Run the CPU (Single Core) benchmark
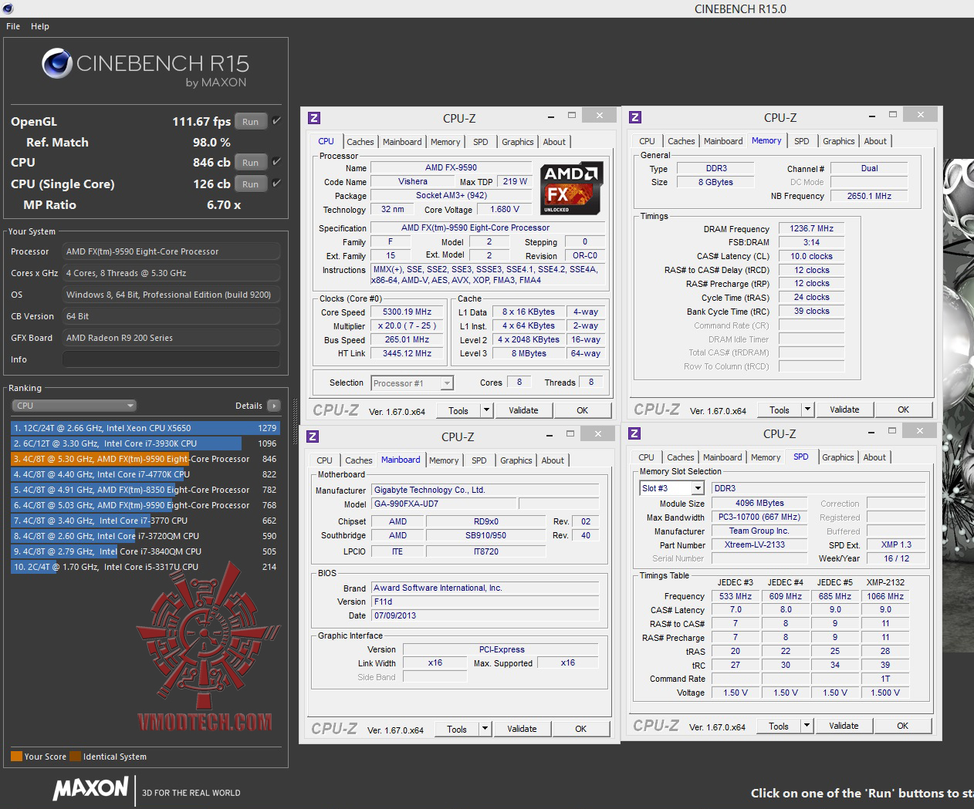Image resolution: width=974 pixels, height=809 pixels. 251,184
